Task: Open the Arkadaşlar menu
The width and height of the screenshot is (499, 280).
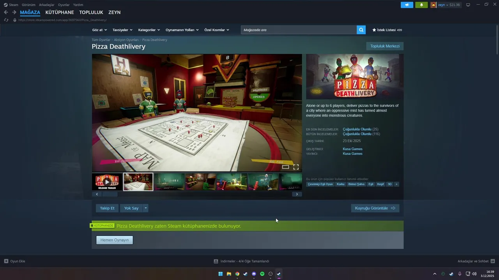Action: click(47, 5)
